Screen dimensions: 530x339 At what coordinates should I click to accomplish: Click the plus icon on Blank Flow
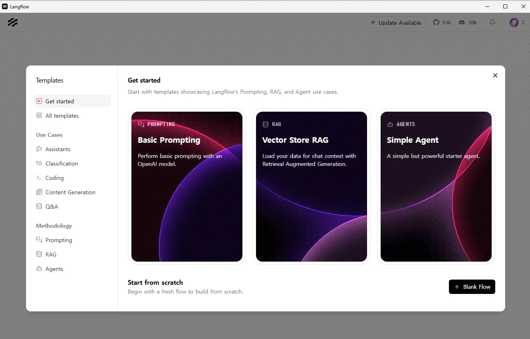pos(457,287)
